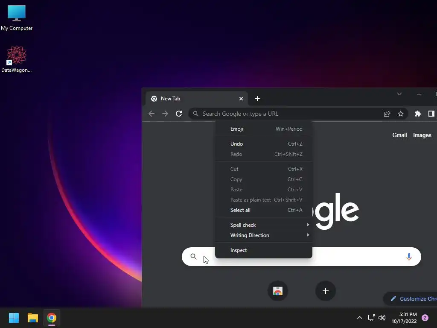Open tab search chevron in Chrome title bar
Viewport: 437px width, 328px height.
[x=399, y=94]
